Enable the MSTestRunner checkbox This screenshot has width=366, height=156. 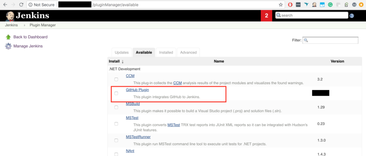click(x=116, y=140)
